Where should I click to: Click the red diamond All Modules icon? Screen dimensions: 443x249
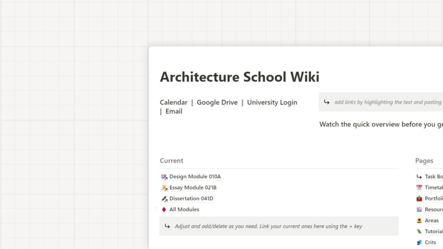tap(164, 210)
